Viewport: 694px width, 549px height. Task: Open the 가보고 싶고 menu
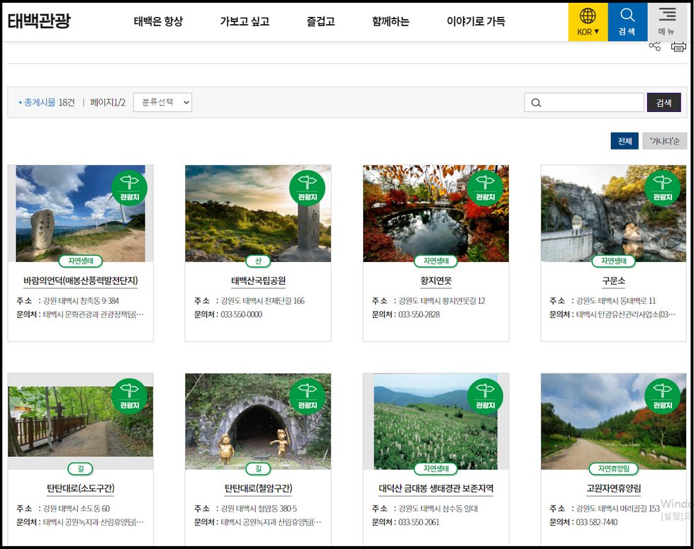[x=245, y=21]
